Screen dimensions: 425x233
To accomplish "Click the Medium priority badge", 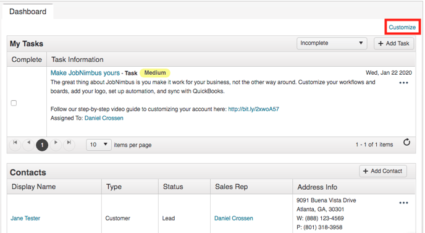I will pyautogui.click(x=155, y=73).
